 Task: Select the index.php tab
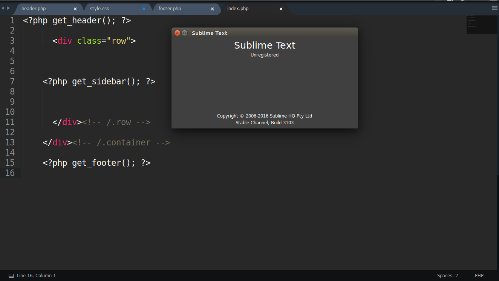(x=238, y=9)
